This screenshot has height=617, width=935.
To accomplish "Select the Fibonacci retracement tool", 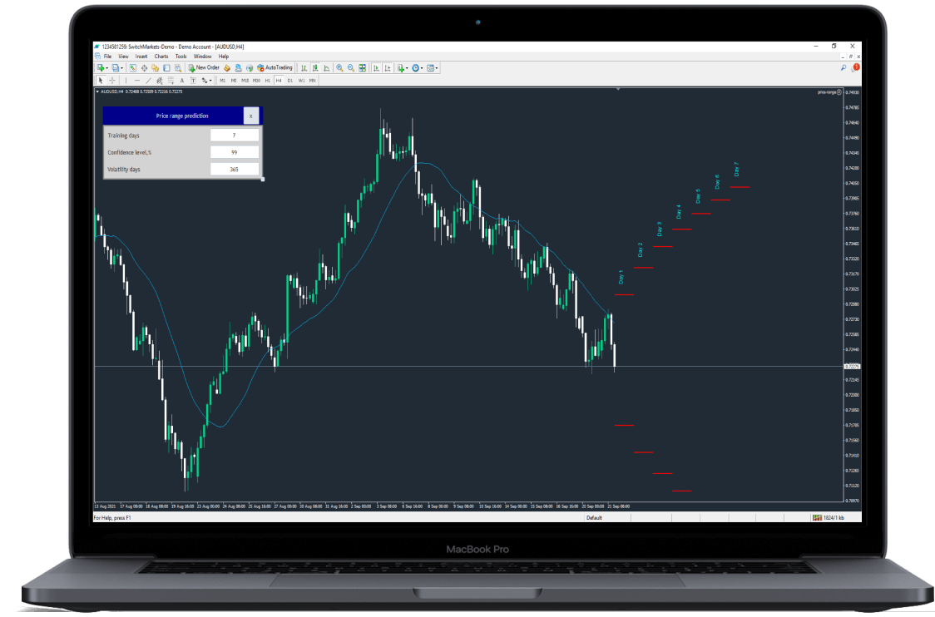I will [x=171, y=81].
